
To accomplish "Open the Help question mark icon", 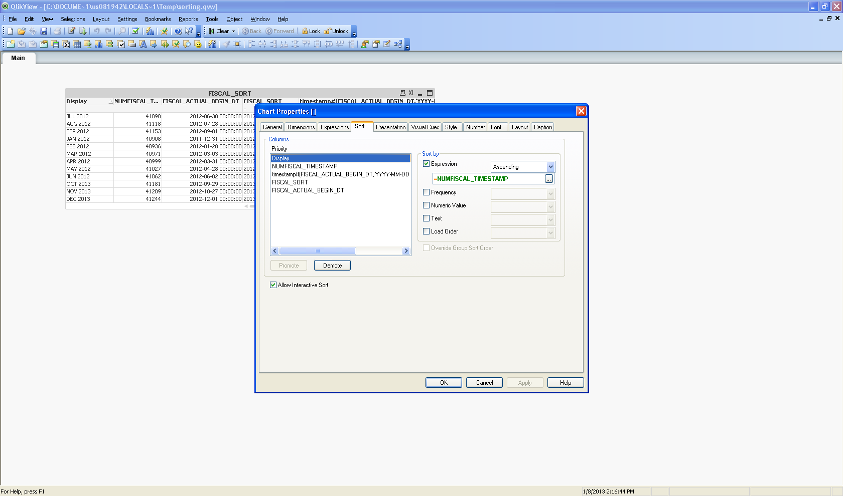I will 178,31.
